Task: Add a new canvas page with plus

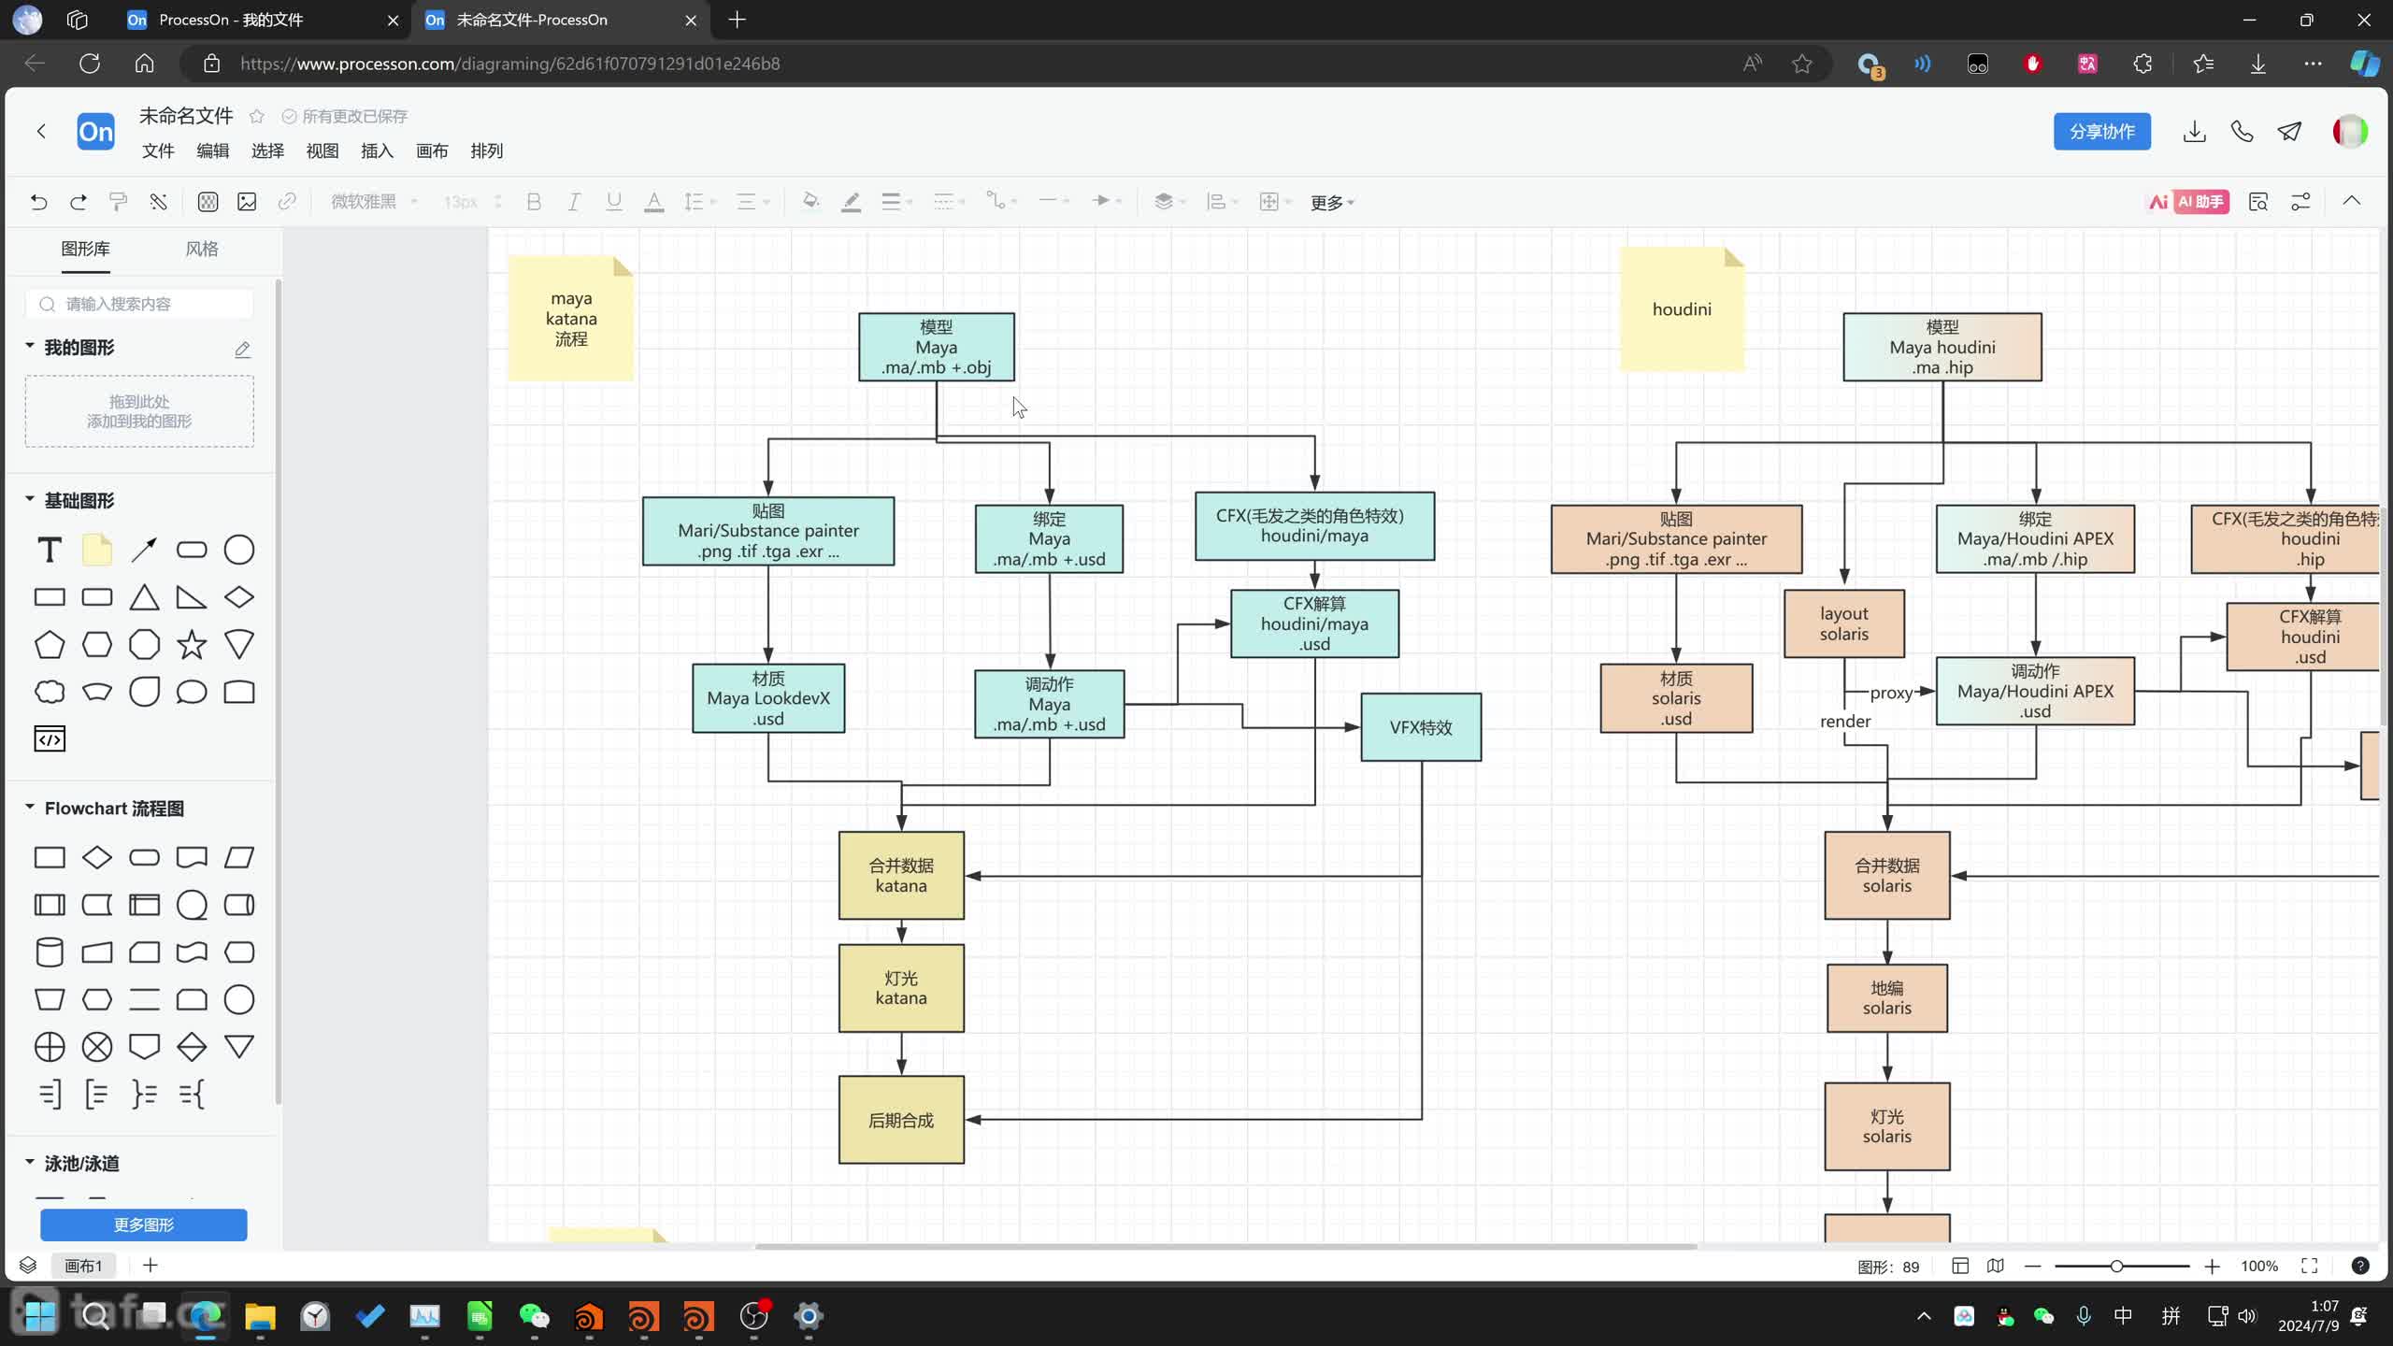Action: click(x=150, y=1266)
